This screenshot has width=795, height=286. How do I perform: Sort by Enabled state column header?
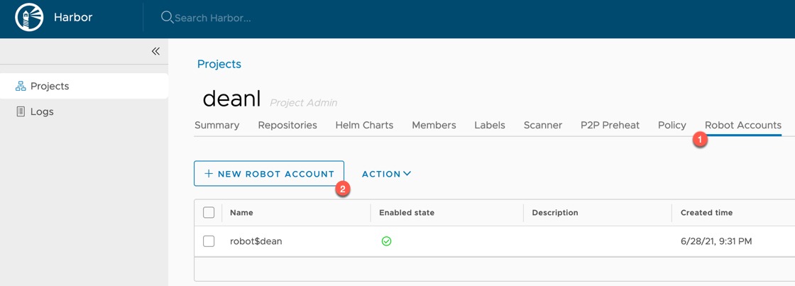point(407,212)
